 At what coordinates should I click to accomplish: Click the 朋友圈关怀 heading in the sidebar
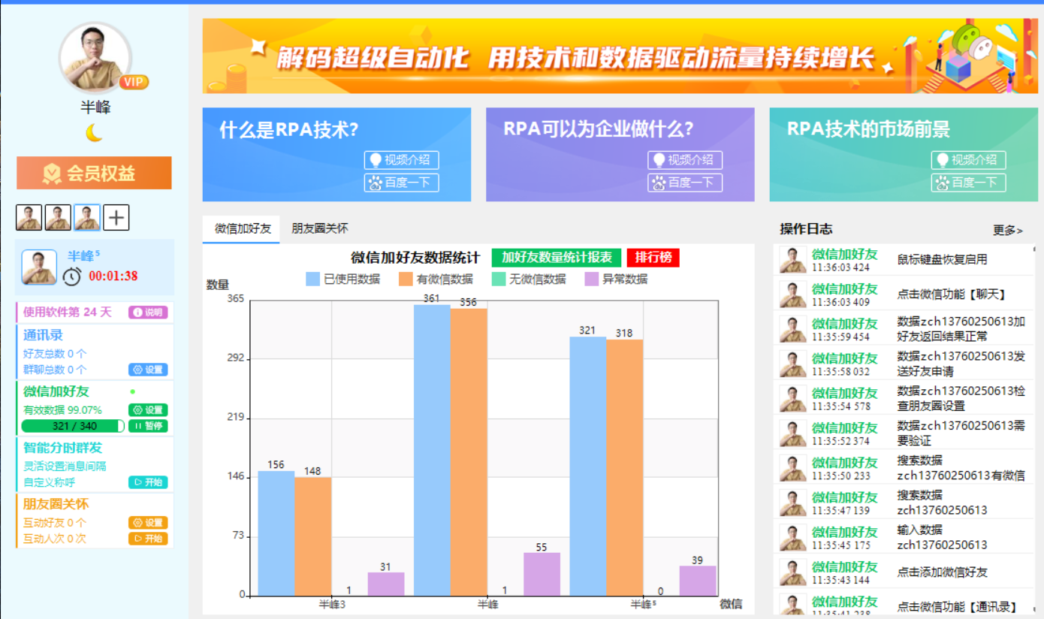[x=56, y=504]
